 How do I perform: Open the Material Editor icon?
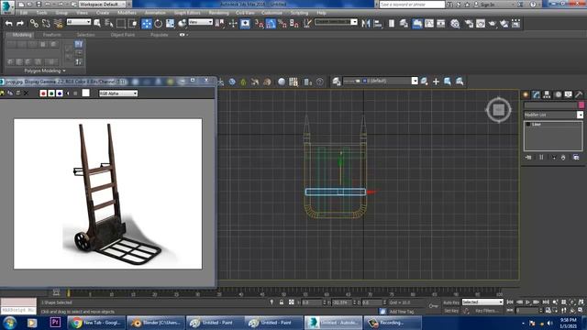tap(455, 24)
